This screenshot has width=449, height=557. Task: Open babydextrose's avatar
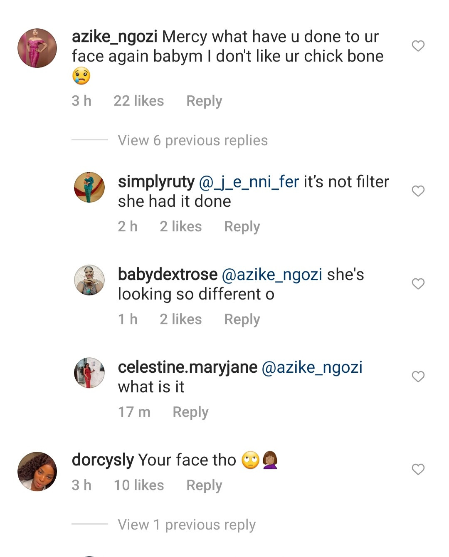click(x=89, y=280)
